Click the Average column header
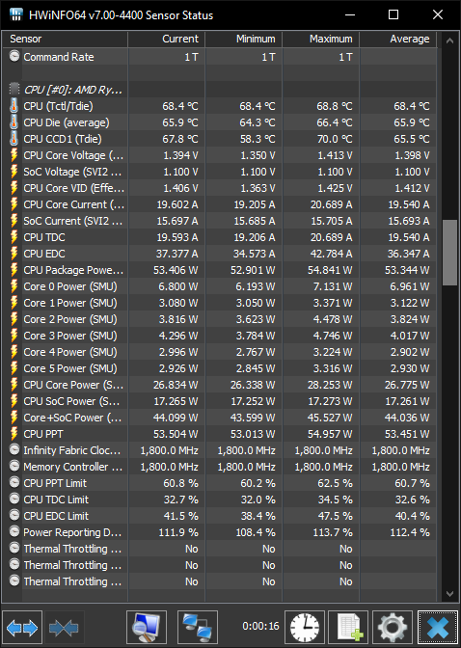This screenshot has width=461, height=648. pos(397,39)
